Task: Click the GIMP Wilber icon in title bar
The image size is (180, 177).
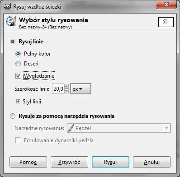Action: click(x=7, y=6)
